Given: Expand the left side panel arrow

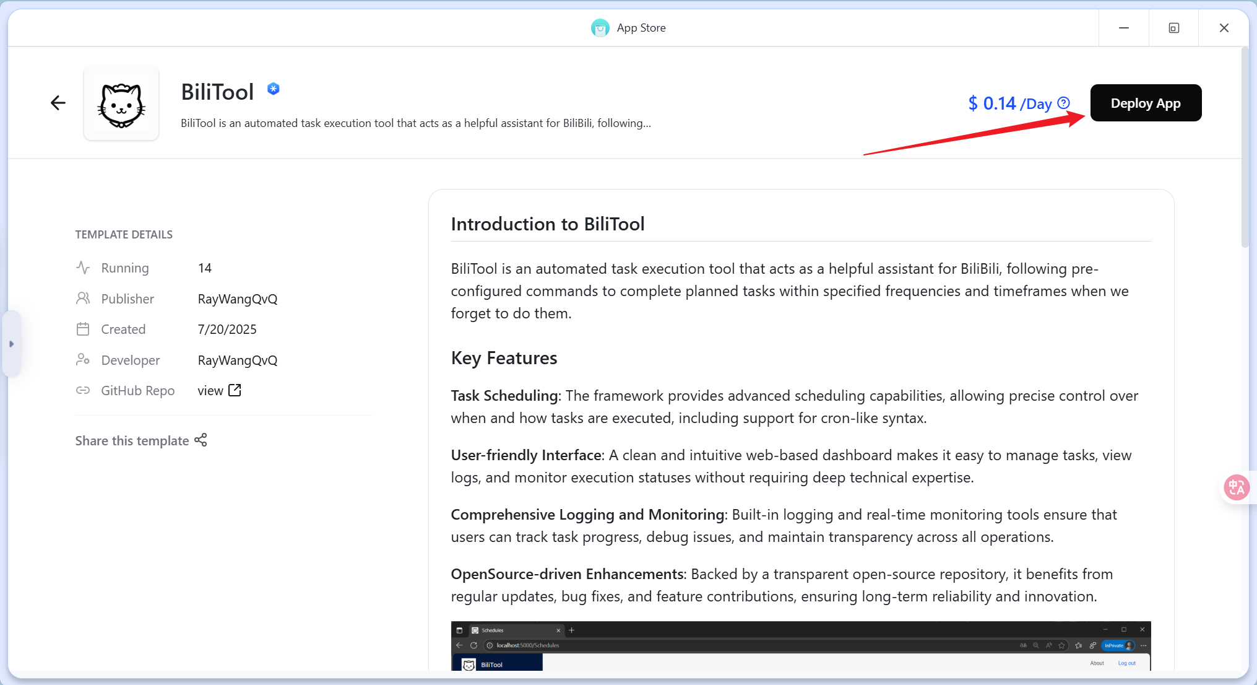Looking at the screenshot, I should [11, 344].
